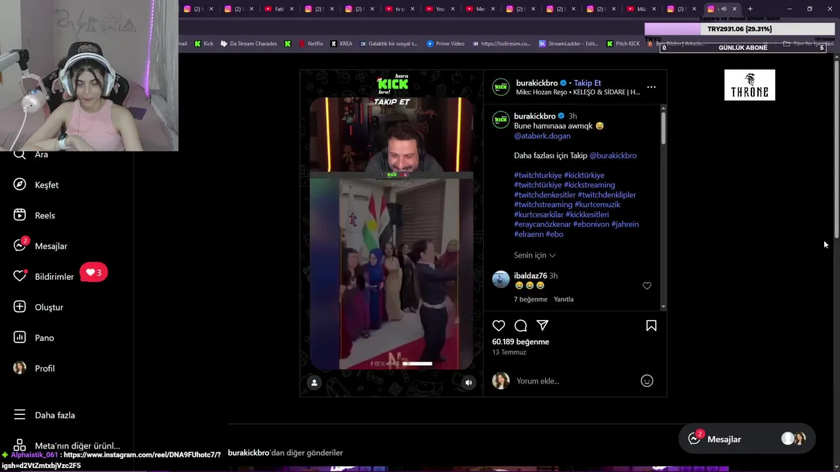
Task: Open the @ataberk.dogan mention
Action: 542,136
